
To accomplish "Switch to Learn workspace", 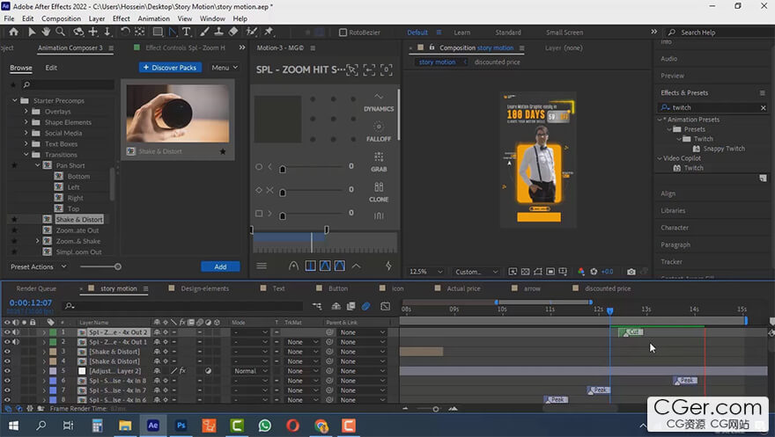I will point(462,33).
